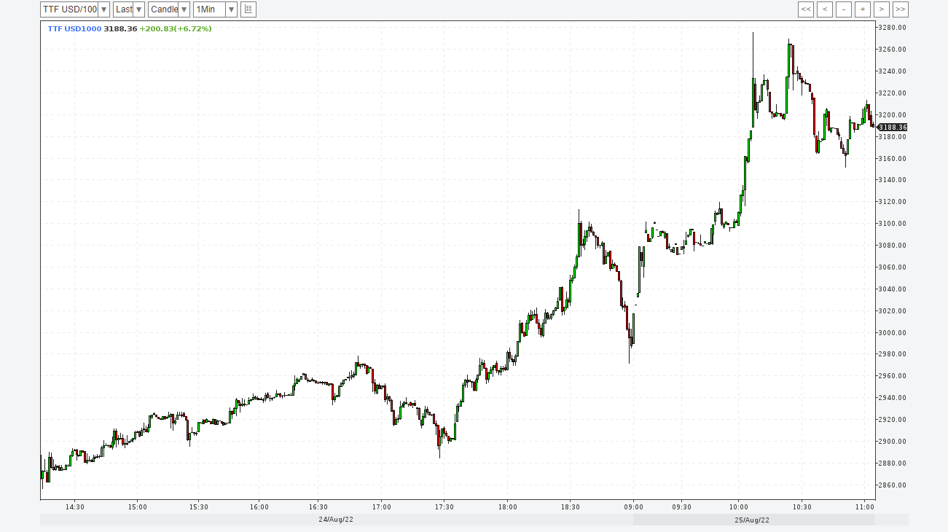Open the 1Min interval dropdown

[215, 9]
